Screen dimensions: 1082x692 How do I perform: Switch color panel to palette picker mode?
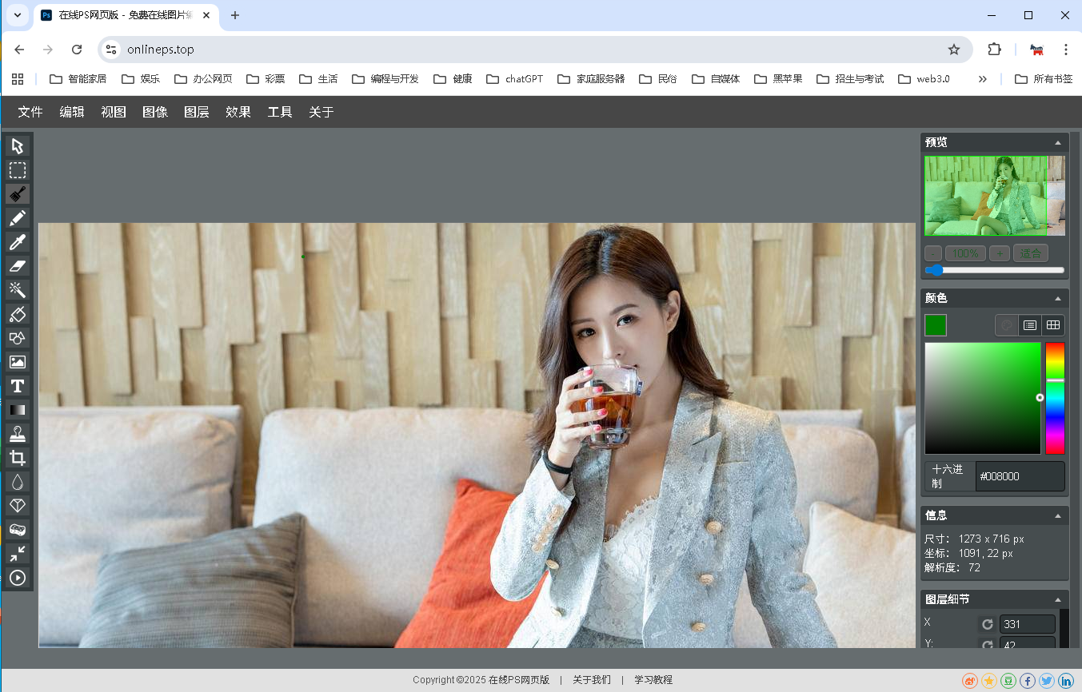(1007, 325)
